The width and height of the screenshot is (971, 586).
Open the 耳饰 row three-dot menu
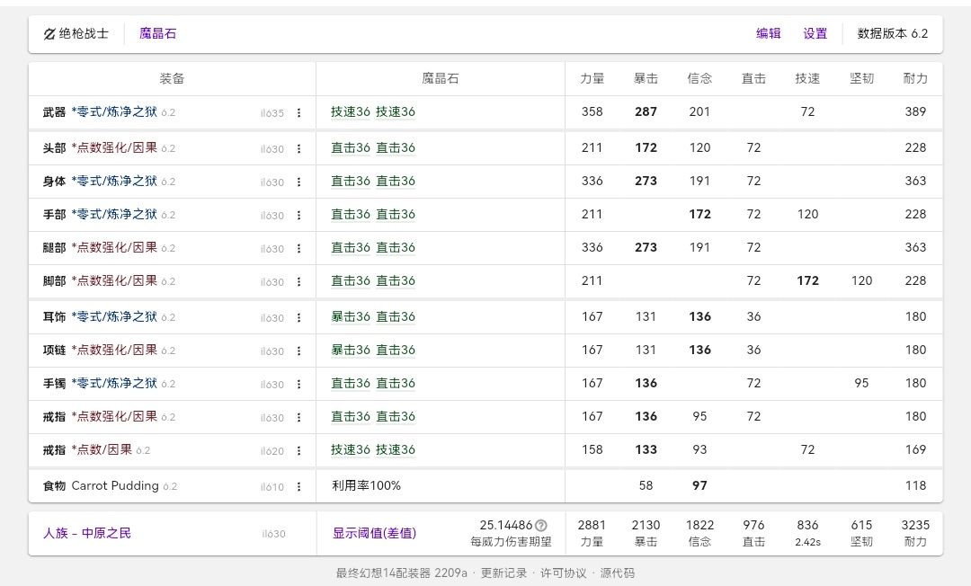click(x=299, y=316)
